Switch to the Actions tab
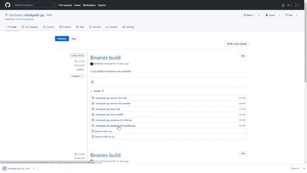The height and width of the screenshot is (173, 307). click(x=48, y=27)
